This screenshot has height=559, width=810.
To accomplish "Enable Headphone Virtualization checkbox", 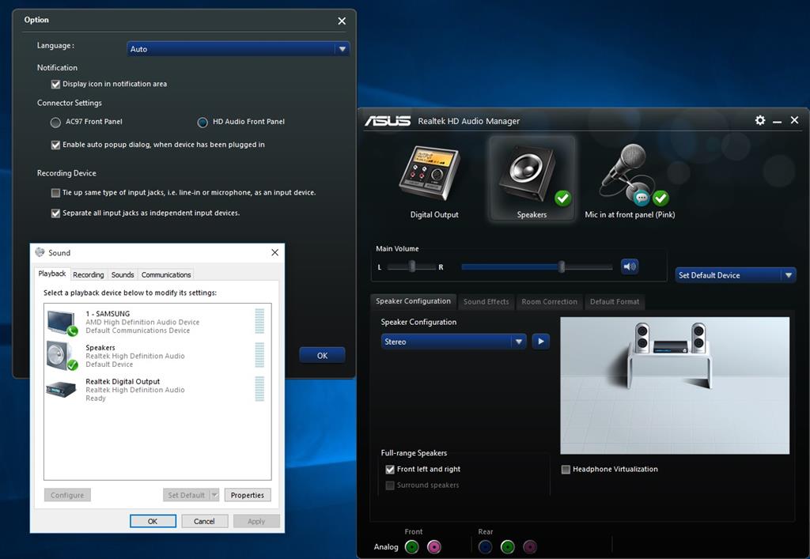I will point(566,470).
